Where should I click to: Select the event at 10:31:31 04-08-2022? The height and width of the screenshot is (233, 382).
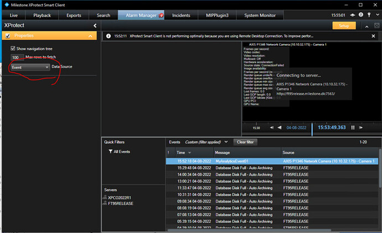(272, 194)
